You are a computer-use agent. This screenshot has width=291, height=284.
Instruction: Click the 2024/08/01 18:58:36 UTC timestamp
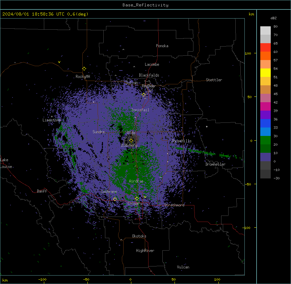pyautogui.click(x=33, y=14)
